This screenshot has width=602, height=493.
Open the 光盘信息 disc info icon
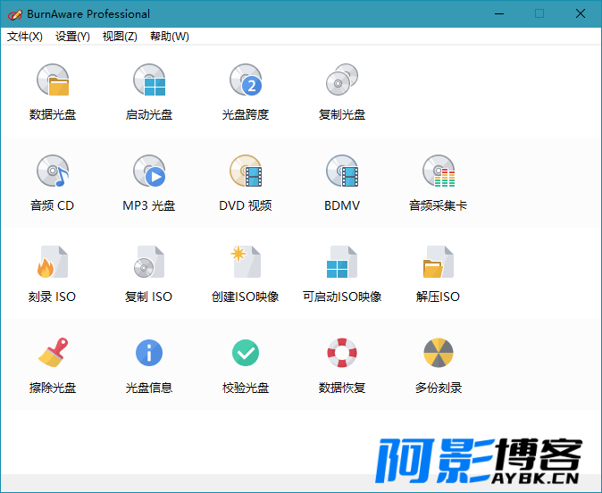click(149, 353)
